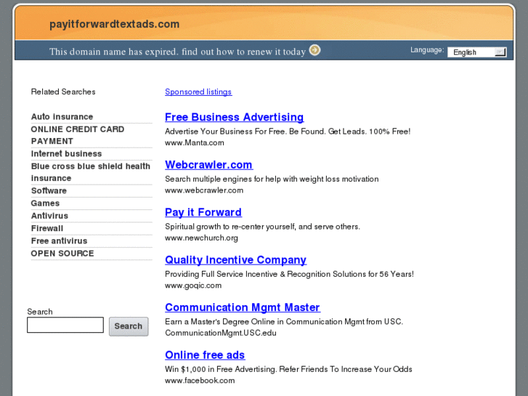This screenshot has width=528, height=396.
Task: Click 'Search multiple engines' description text
Action: (x=272, y=179)
